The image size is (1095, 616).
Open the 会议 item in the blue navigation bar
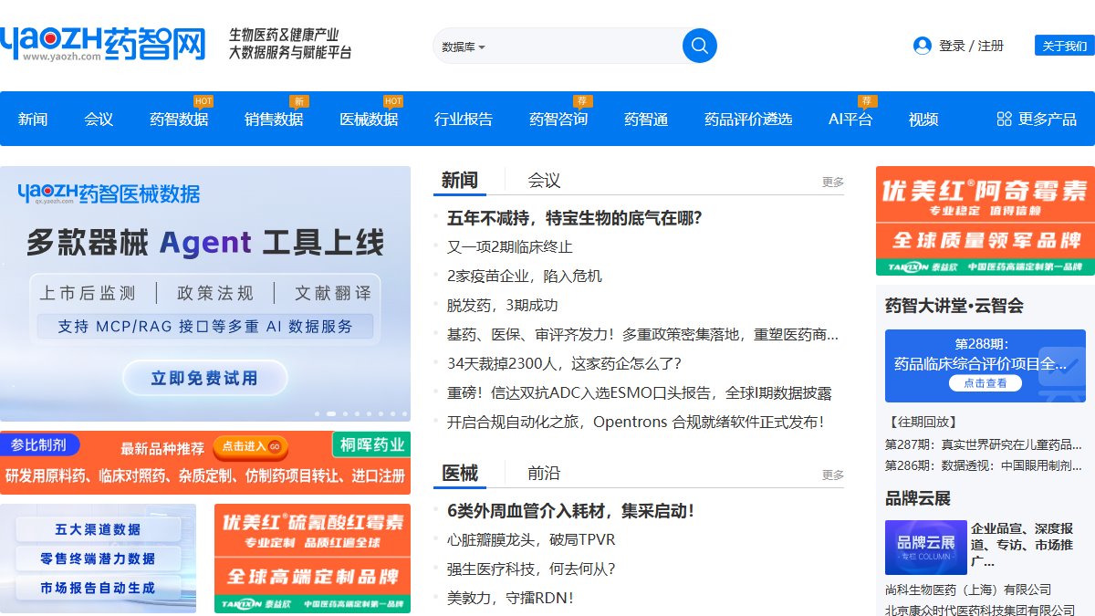point(99,119)
